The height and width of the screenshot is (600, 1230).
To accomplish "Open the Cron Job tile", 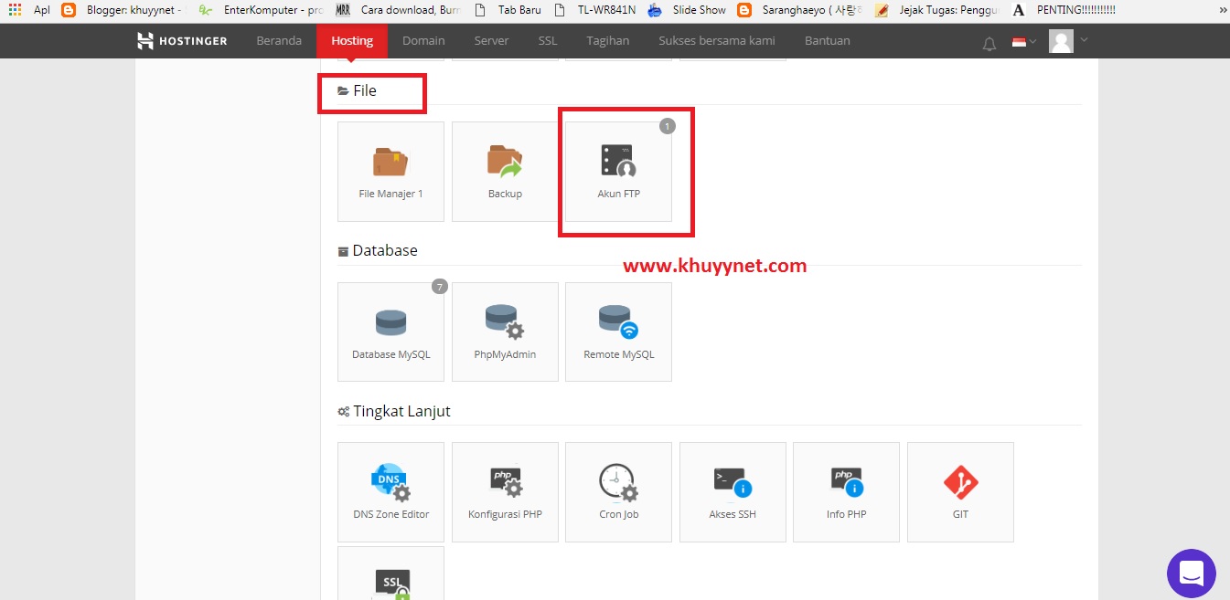I will [x=618, y=492].
